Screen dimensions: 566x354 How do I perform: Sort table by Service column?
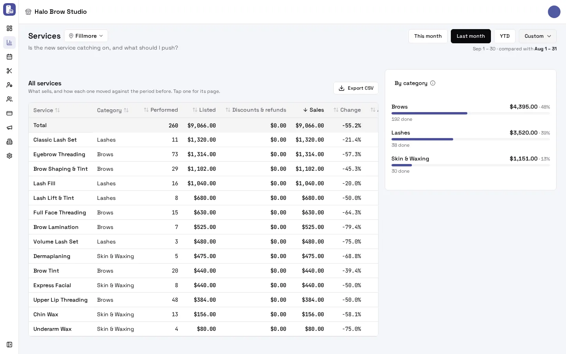coord(47,110)
